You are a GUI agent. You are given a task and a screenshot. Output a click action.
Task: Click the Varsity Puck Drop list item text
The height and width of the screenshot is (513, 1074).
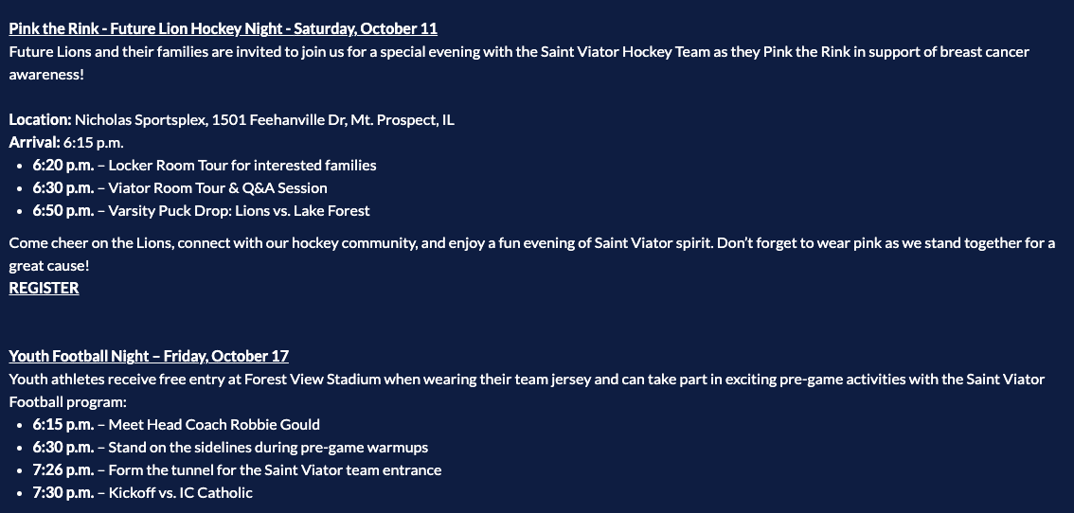[x=239, y=210]
